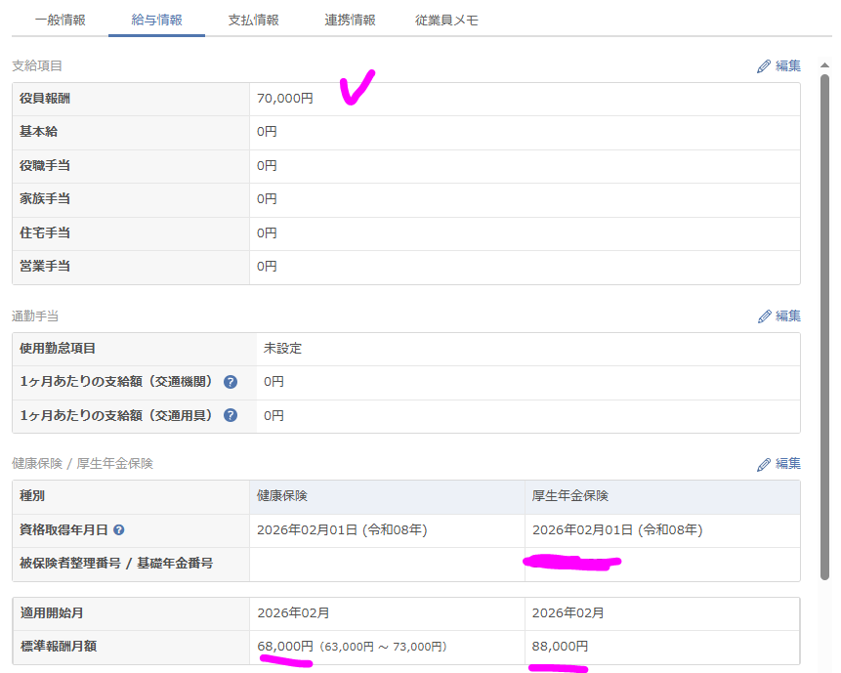Click help icon next to 資格取得年月日

[119, 530]
